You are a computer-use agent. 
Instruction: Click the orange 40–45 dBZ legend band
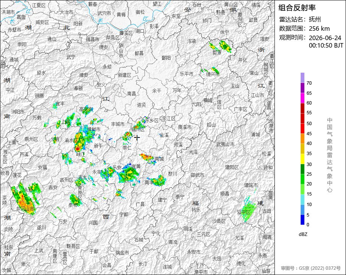pyautogui.click(x=302, y=139)
